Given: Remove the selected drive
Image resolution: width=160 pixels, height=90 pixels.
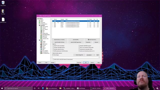Looking at the screenshot, I should point(96,42).
